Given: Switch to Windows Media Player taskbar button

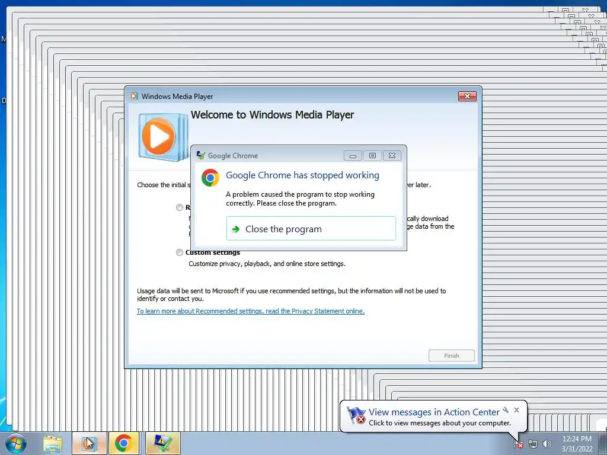Looking at the screenshot, I should (89, 443).
